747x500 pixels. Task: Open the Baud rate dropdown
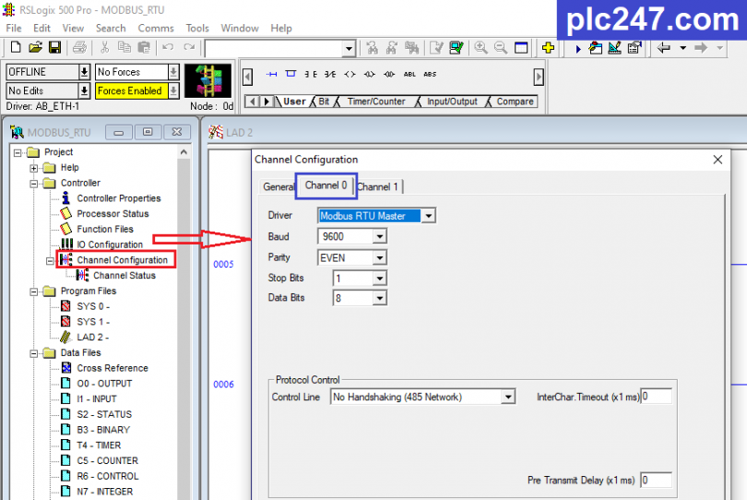click(x=379, y=237)
